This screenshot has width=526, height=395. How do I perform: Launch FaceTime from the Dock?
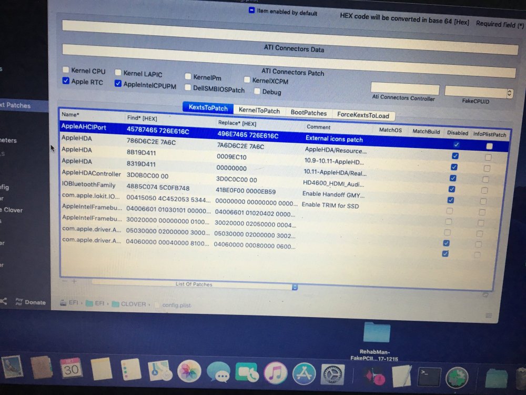pos(247,373)
